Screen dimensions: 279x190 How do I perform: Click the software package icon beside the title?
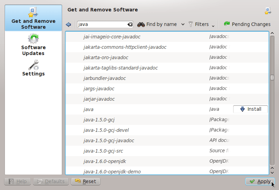pyautogui.click(x=268, y=11)
